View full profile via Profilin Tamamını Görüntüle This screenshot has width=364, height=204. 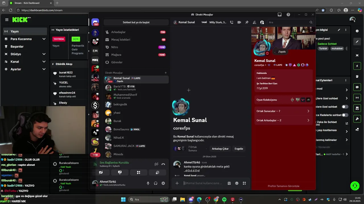(x=284, y=186)
